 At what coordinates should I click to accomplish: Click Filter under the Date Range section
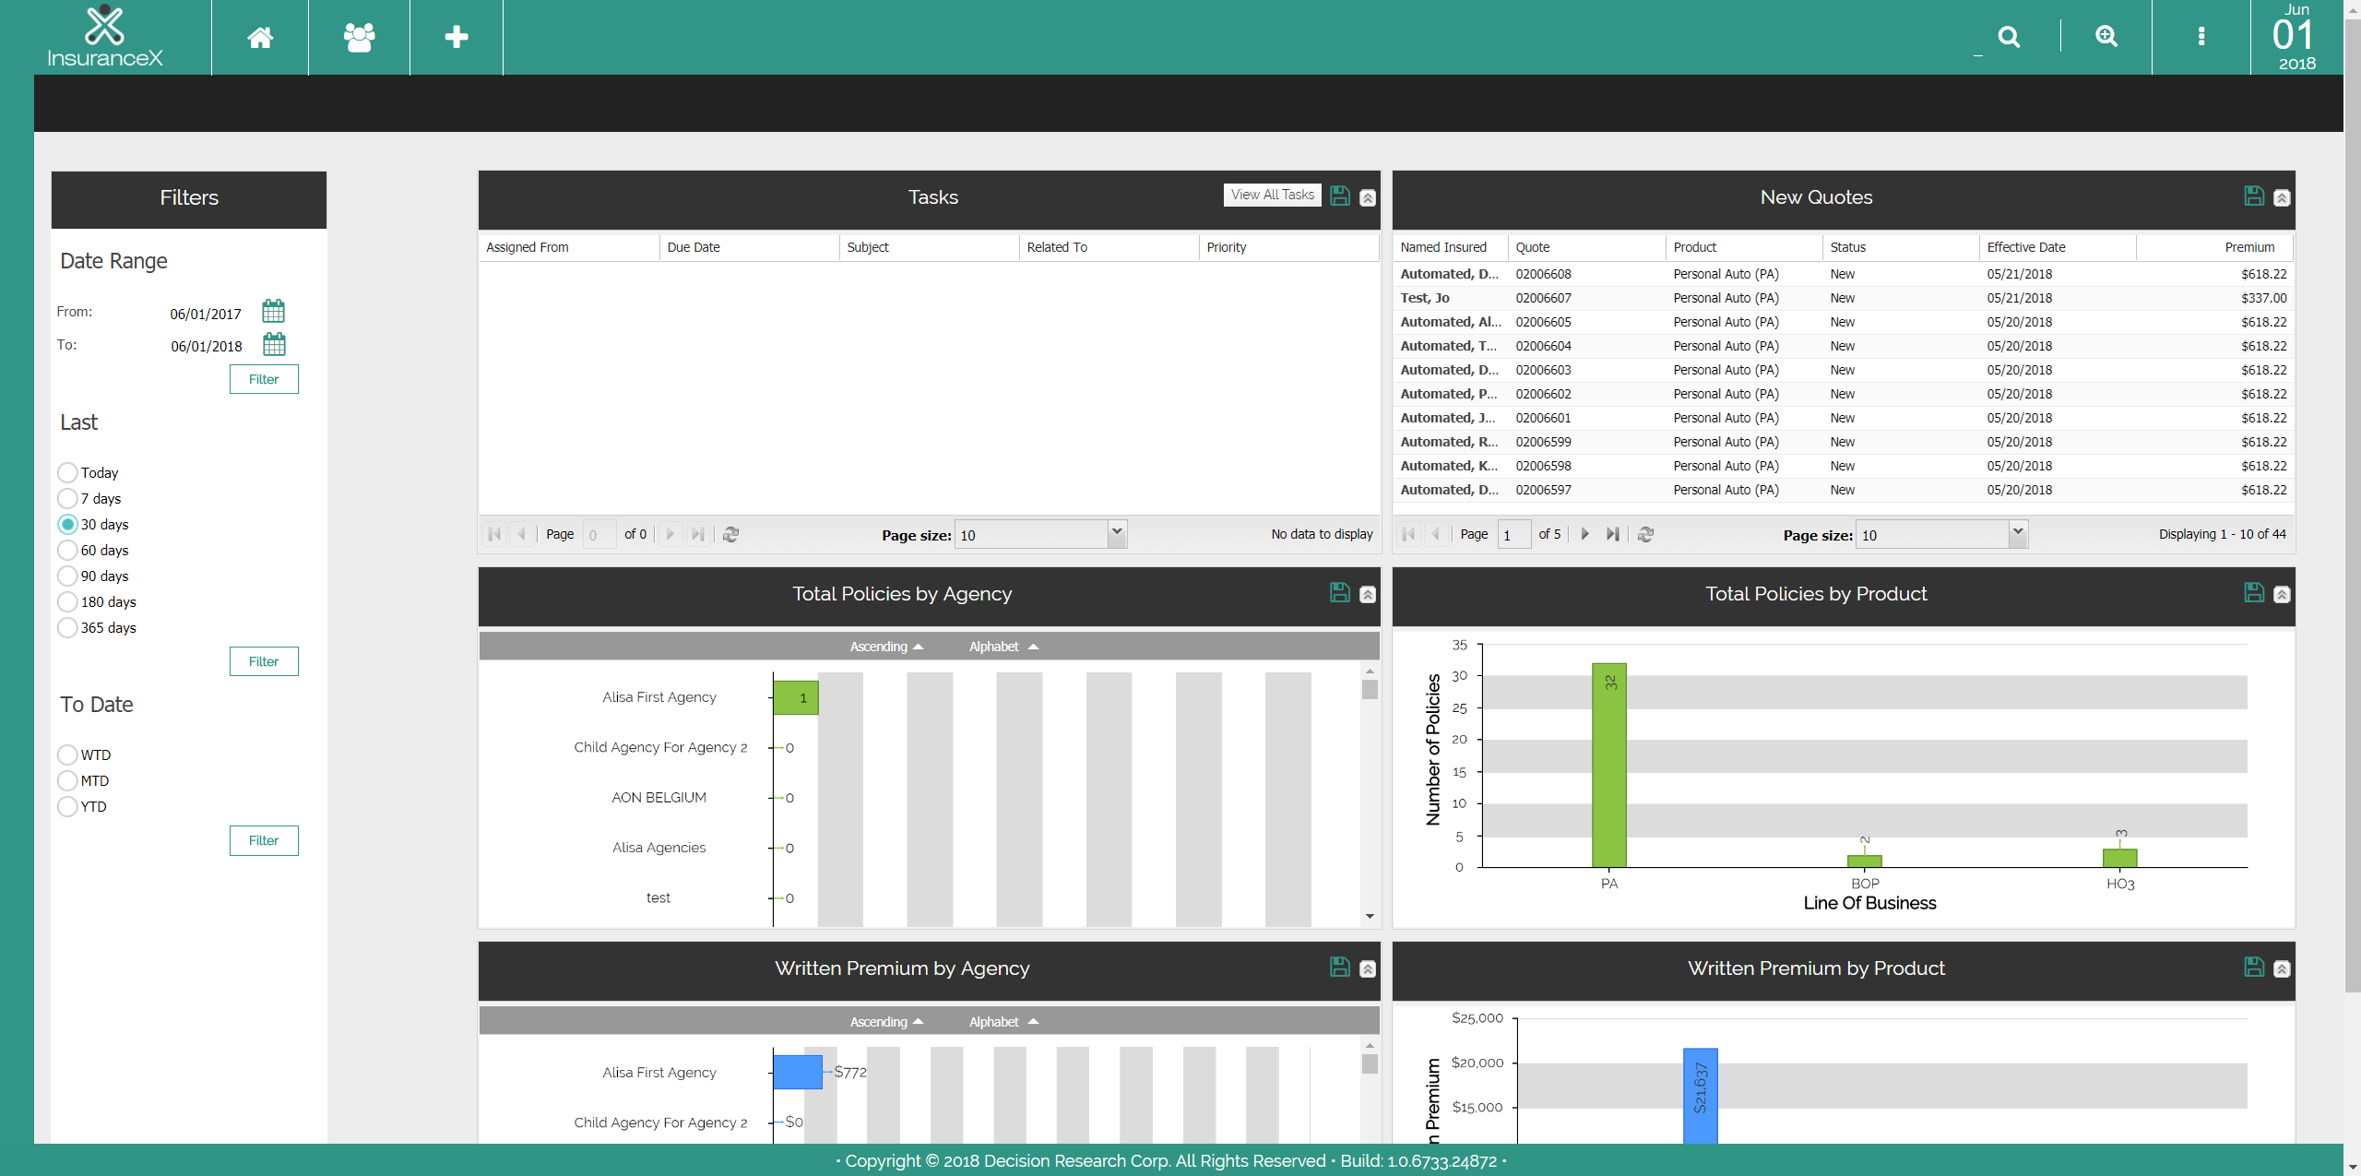pos(264,379)
